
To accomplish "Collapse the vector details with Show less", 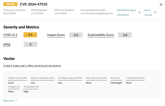I will pos(9,101).
